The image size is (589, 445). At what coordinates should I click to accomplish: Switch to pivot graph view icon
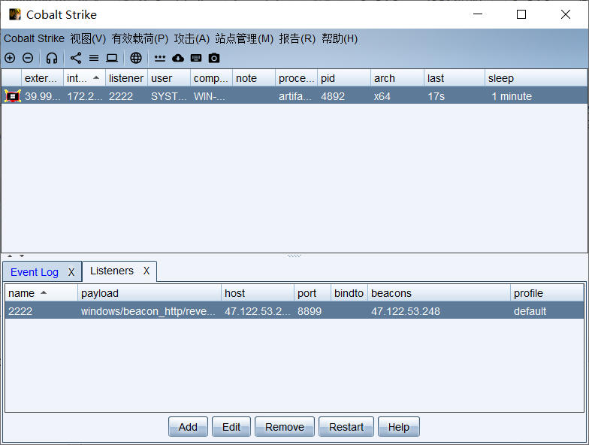pyautogui.click(x=76, y=58)
